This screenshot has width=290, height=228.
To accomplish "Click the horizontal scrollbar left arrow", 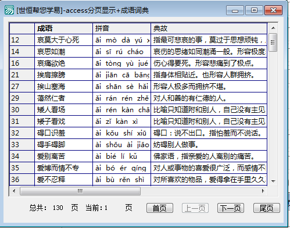I will click(x=14, y=191).
